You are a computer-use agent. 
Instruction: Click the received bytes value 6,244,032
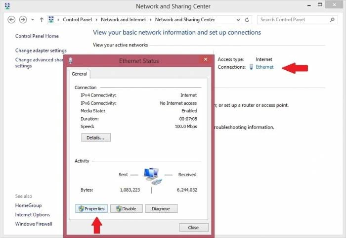(187, 190)
